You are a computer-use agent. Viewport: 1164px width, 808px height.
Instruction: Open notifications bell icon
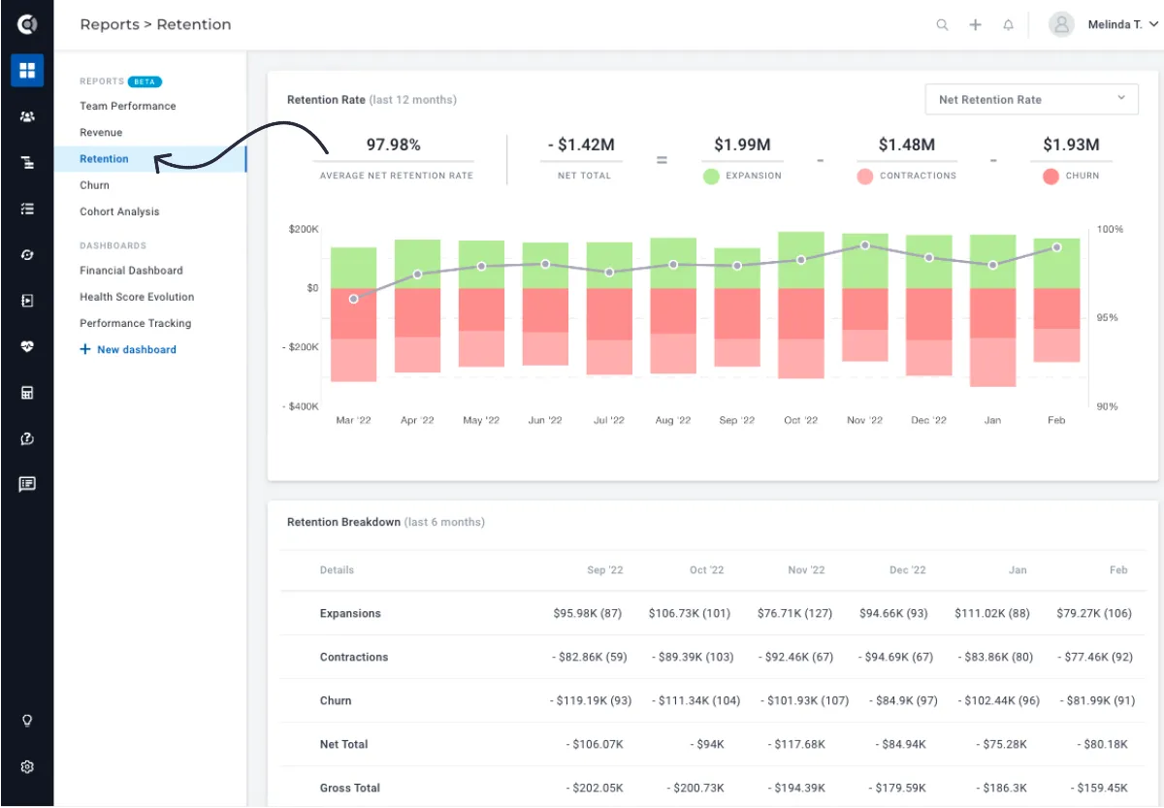point(1008,25)
